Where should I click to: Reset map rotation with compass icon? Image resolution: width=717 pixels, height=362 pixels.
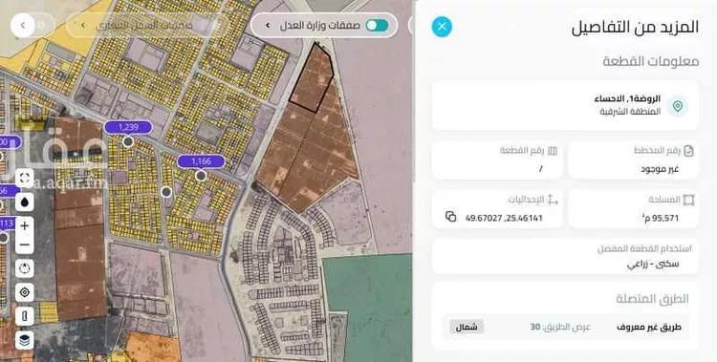[25, 268]
